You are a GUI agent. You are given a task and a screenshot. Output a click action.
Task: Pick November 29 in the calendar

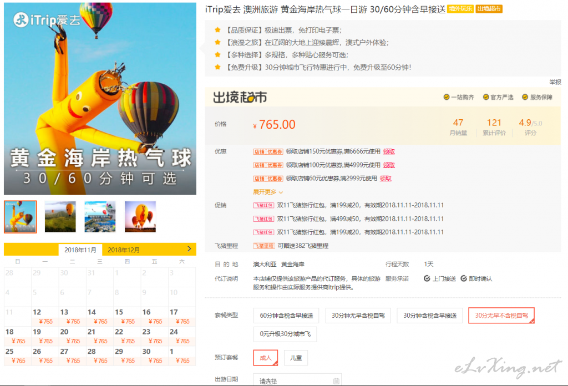pos(127,355)
